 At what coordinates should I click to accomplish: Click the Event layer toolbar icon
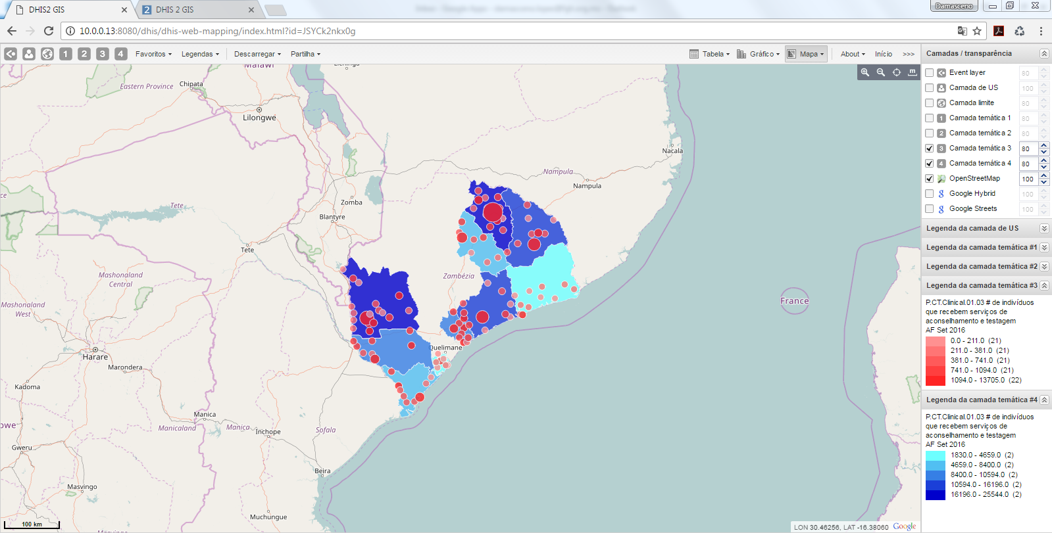point(11,54)
